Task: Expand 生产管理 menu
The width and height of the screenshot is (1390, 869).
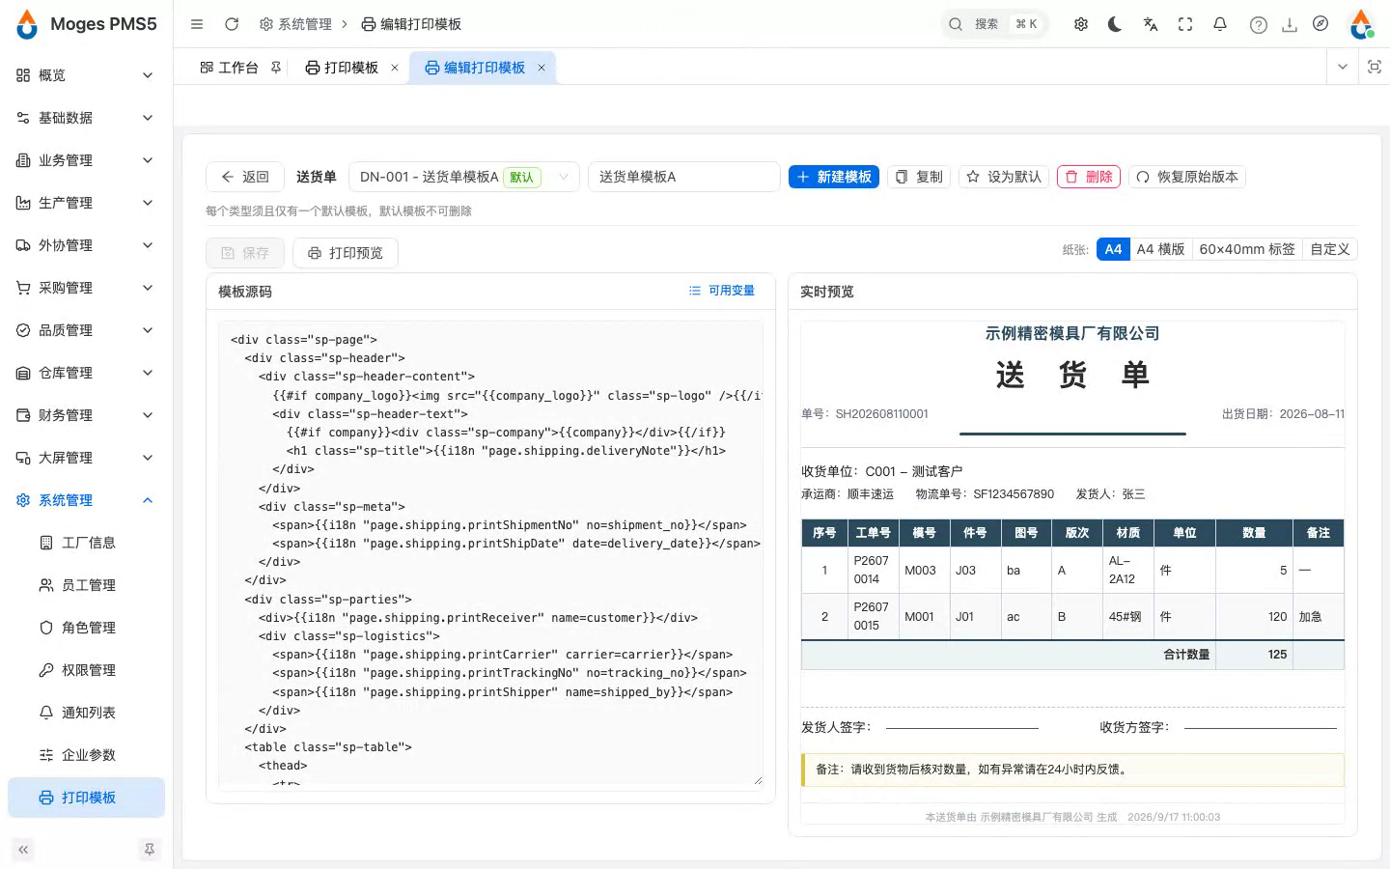Action: click(85, 203)
